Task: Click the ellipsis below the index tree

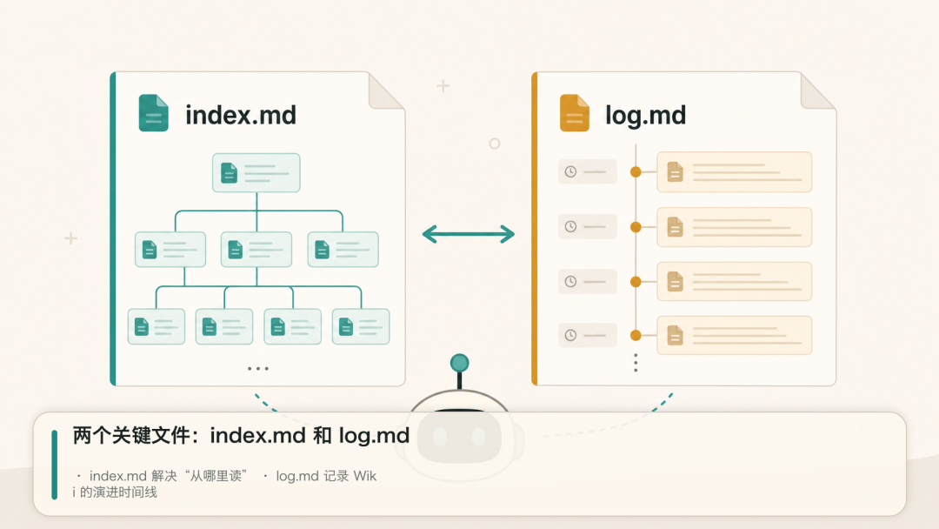Action: (x=258, y=368)
